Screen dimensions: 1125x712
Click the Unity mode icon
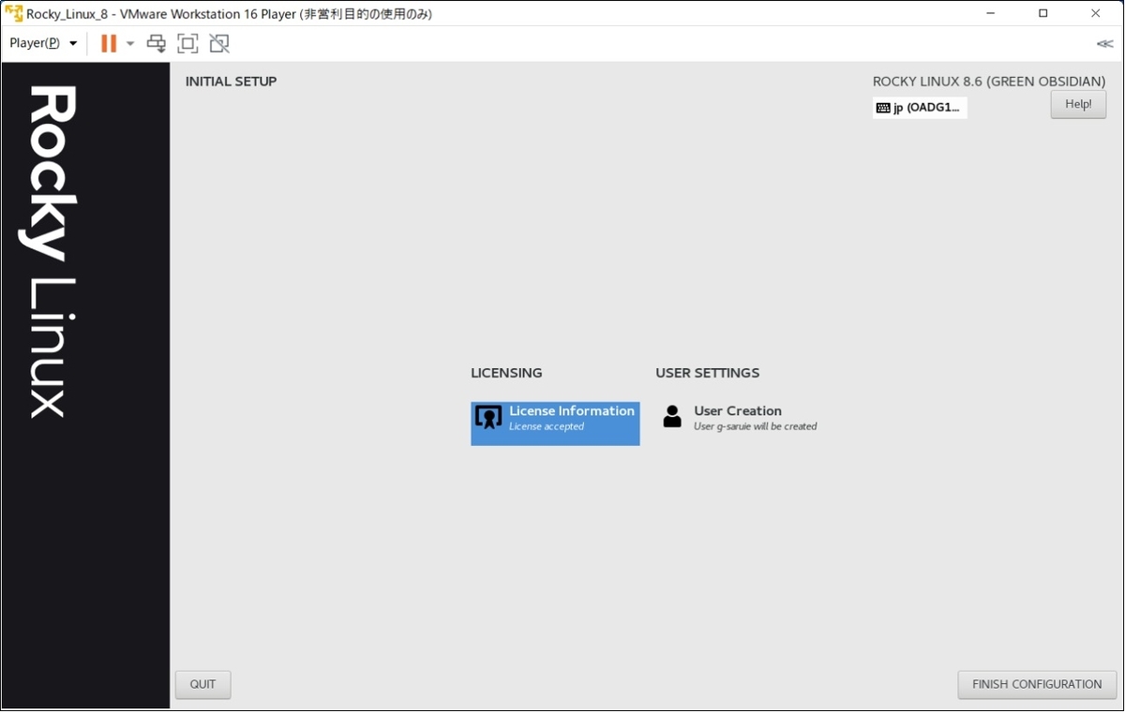click(x=218, y=43)
